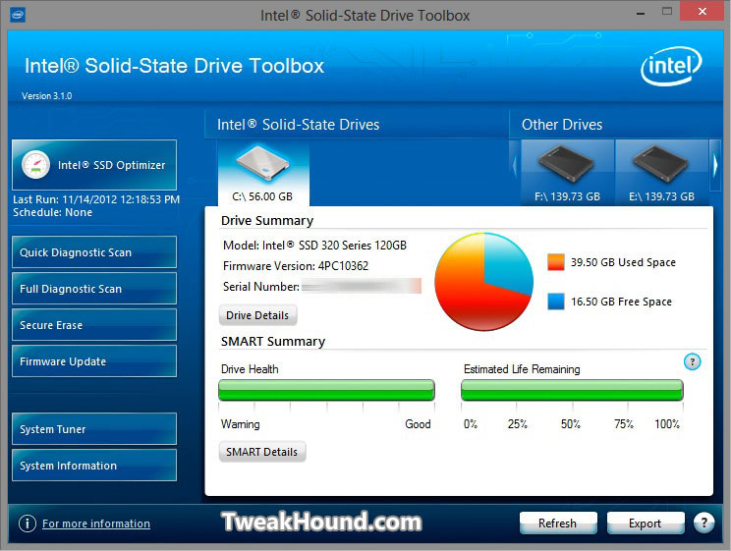Open Drive Details
Viewport: 731px width, 551px height.
coord(257,315)
